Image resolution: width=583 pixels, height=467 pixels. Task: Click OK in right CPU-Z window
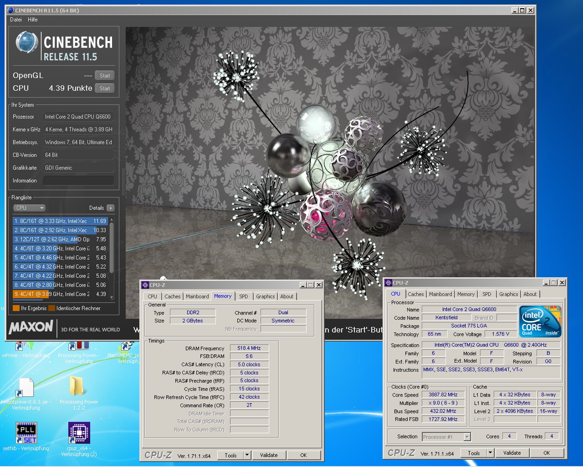547,453
